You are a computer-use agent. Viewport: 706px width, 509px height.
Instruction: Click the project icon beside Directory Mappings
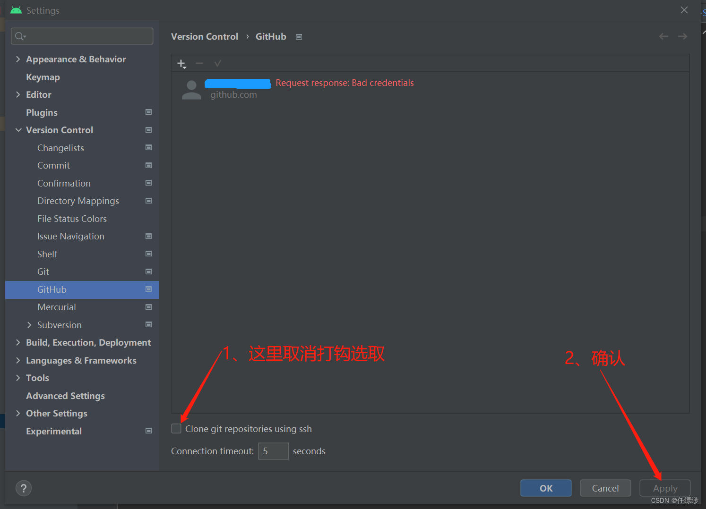click(x=148, y=201)
